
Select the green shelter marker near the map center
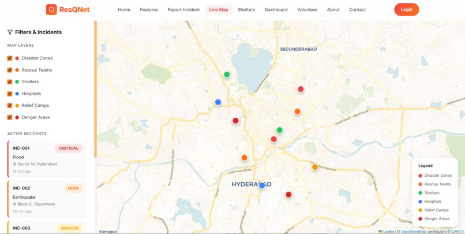(x=279, y=130)
